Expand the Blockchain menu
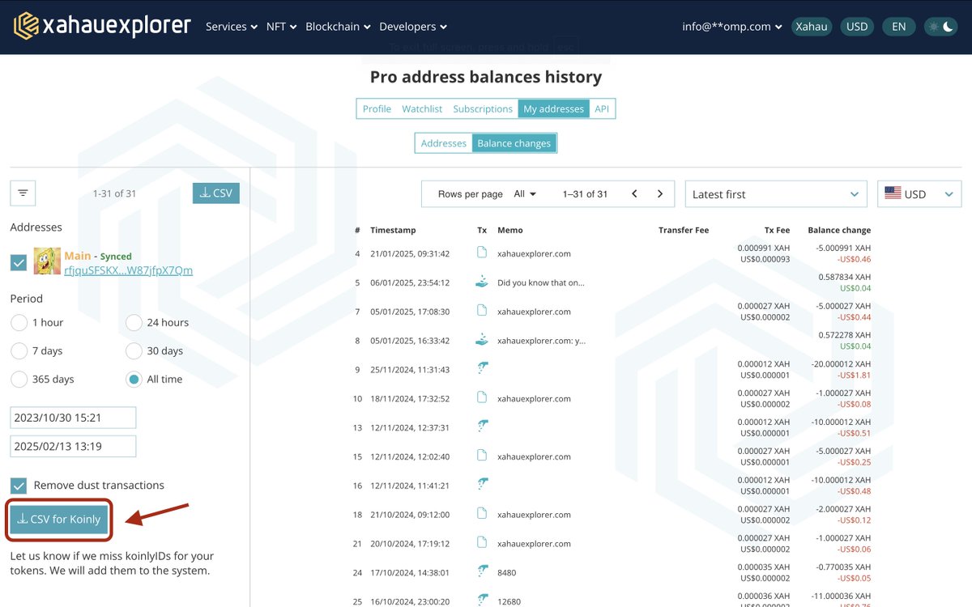 [x=338, y=26]
